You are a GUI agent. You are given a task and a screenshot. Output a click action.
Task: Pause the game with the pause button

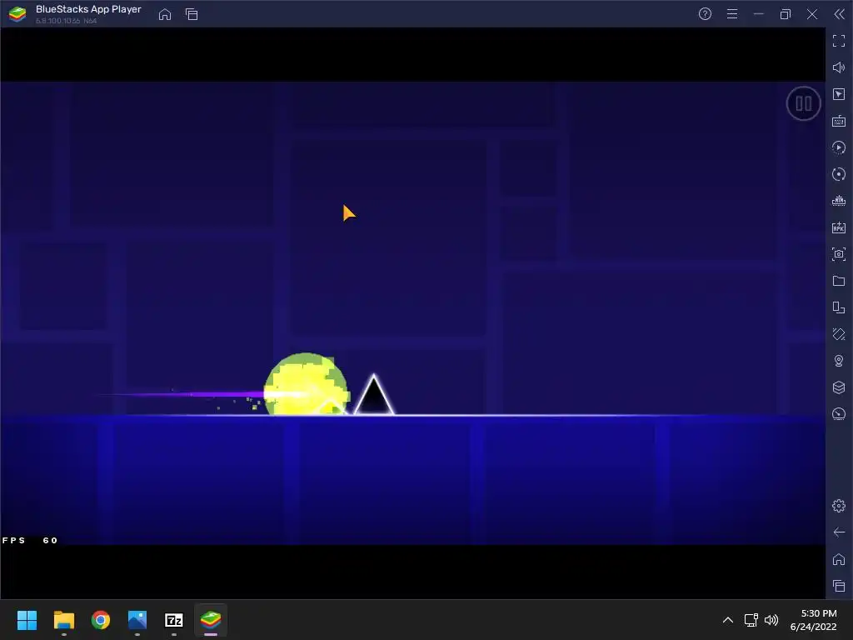pos(803,103)
